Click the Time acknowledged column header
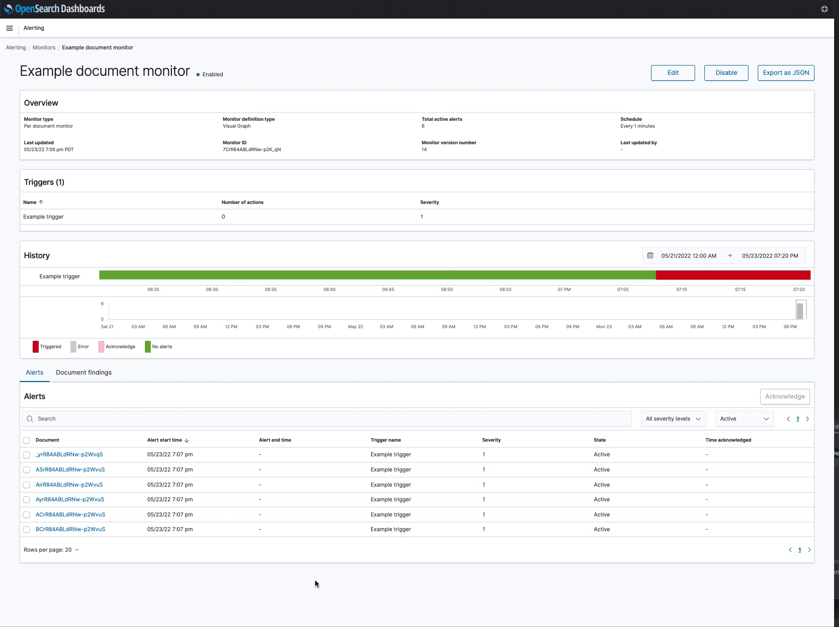This screenshot has width=839, height=627. (728, 440)
